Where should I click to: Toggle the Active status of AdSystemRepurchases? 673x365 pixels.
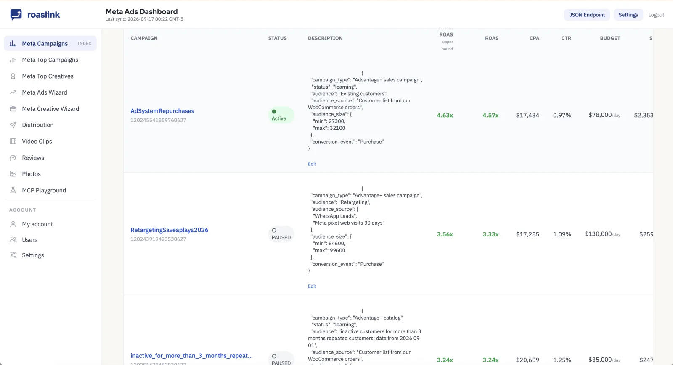281,115
